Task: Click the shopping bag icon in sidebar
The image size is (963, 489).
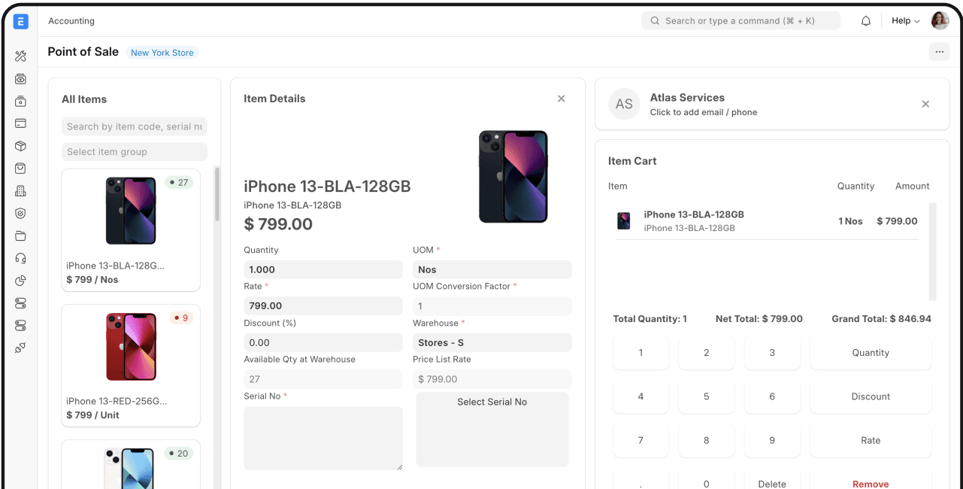Action: click(20, 169)
